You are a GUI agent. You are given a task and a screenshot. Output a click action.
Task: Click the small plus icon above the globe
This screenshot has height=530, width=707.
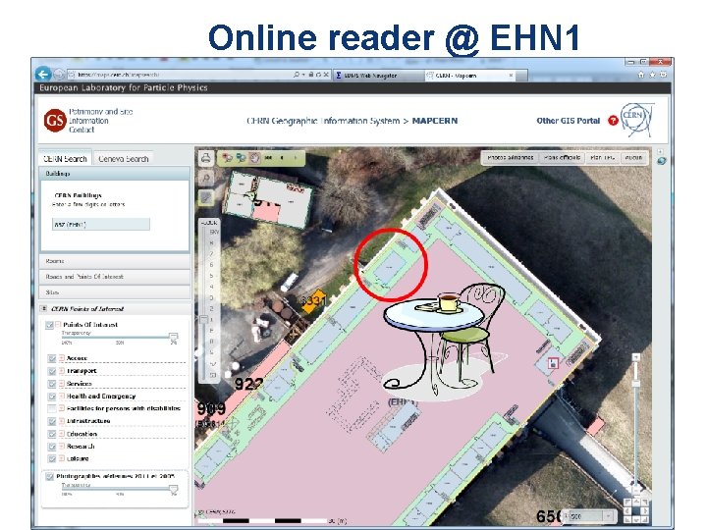tap(660, 152)
